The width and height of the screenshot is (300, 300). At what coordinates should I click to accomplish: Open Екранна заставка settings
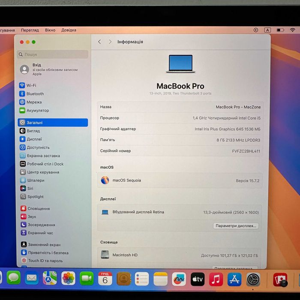click(x=40, y=156)
